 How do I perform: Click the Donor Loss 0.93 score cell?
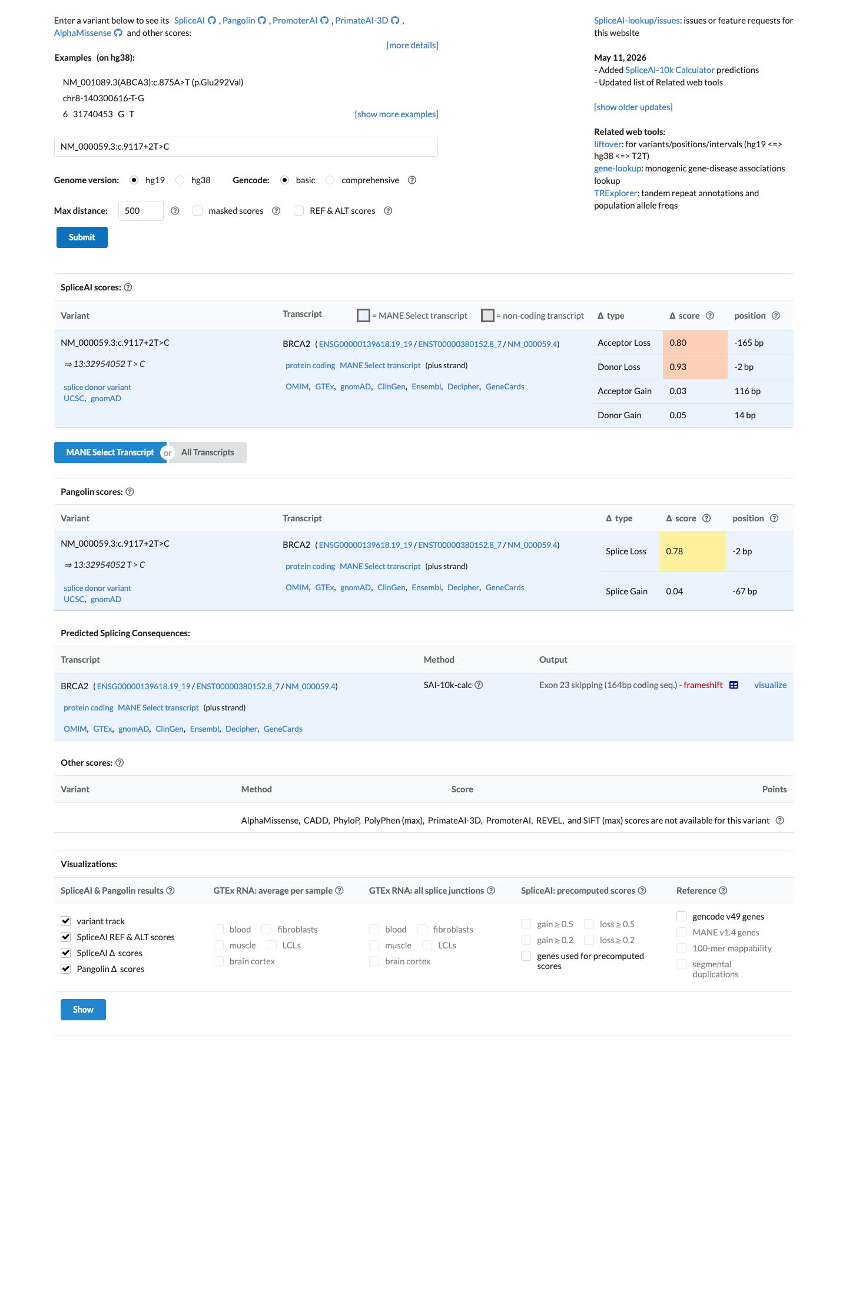695,367
